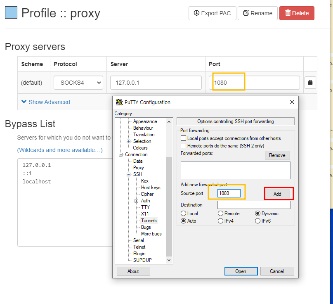Viewport: 333px width, 304px height.
Task: Click the bypass list text area
Action: [65, 202]
